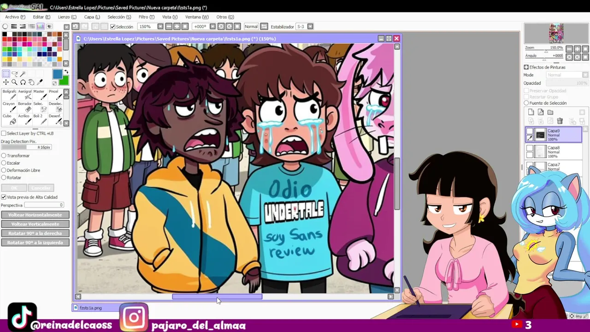This screenshot has width=590, height=332.
Task: Create a new layer folder
Action: click(550, 112)
